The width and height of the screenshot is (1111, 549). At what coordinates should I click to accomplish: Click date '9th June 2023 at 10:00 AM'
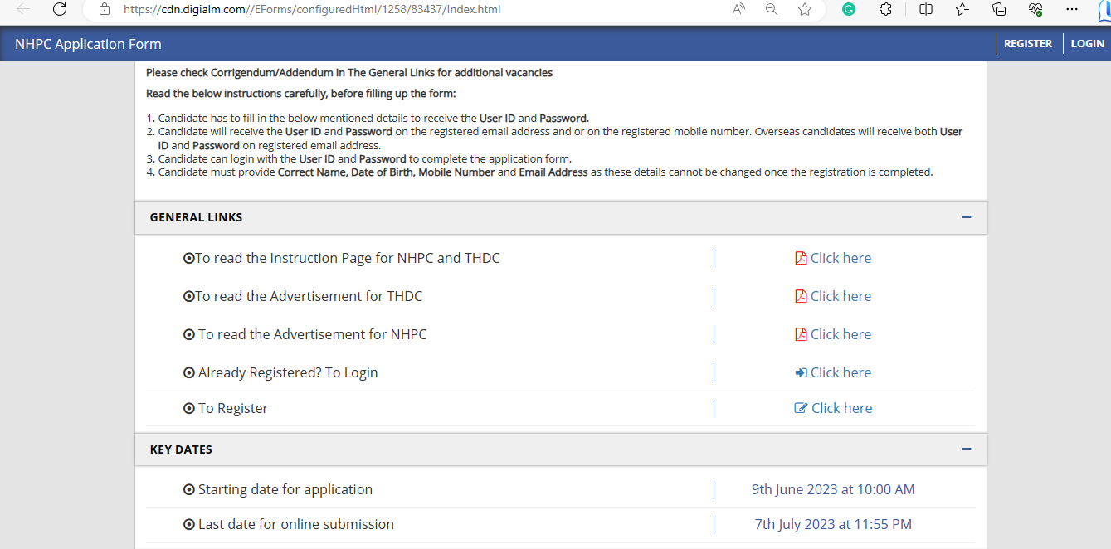click(833, 489)
